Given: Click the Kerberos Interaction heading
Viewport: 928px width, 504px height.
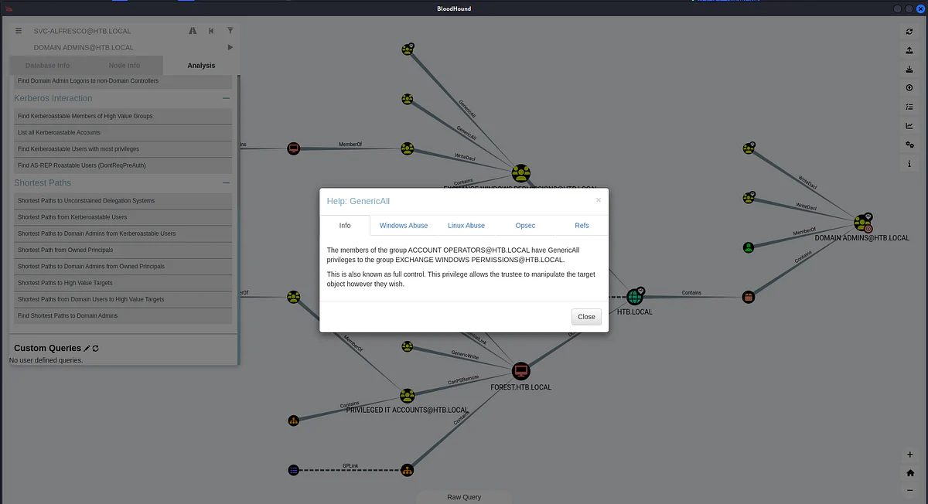Looking at the screenshot, I should point(53,98).
